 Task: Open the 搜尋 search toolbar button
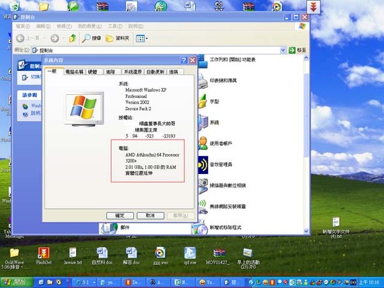(91, 38)
